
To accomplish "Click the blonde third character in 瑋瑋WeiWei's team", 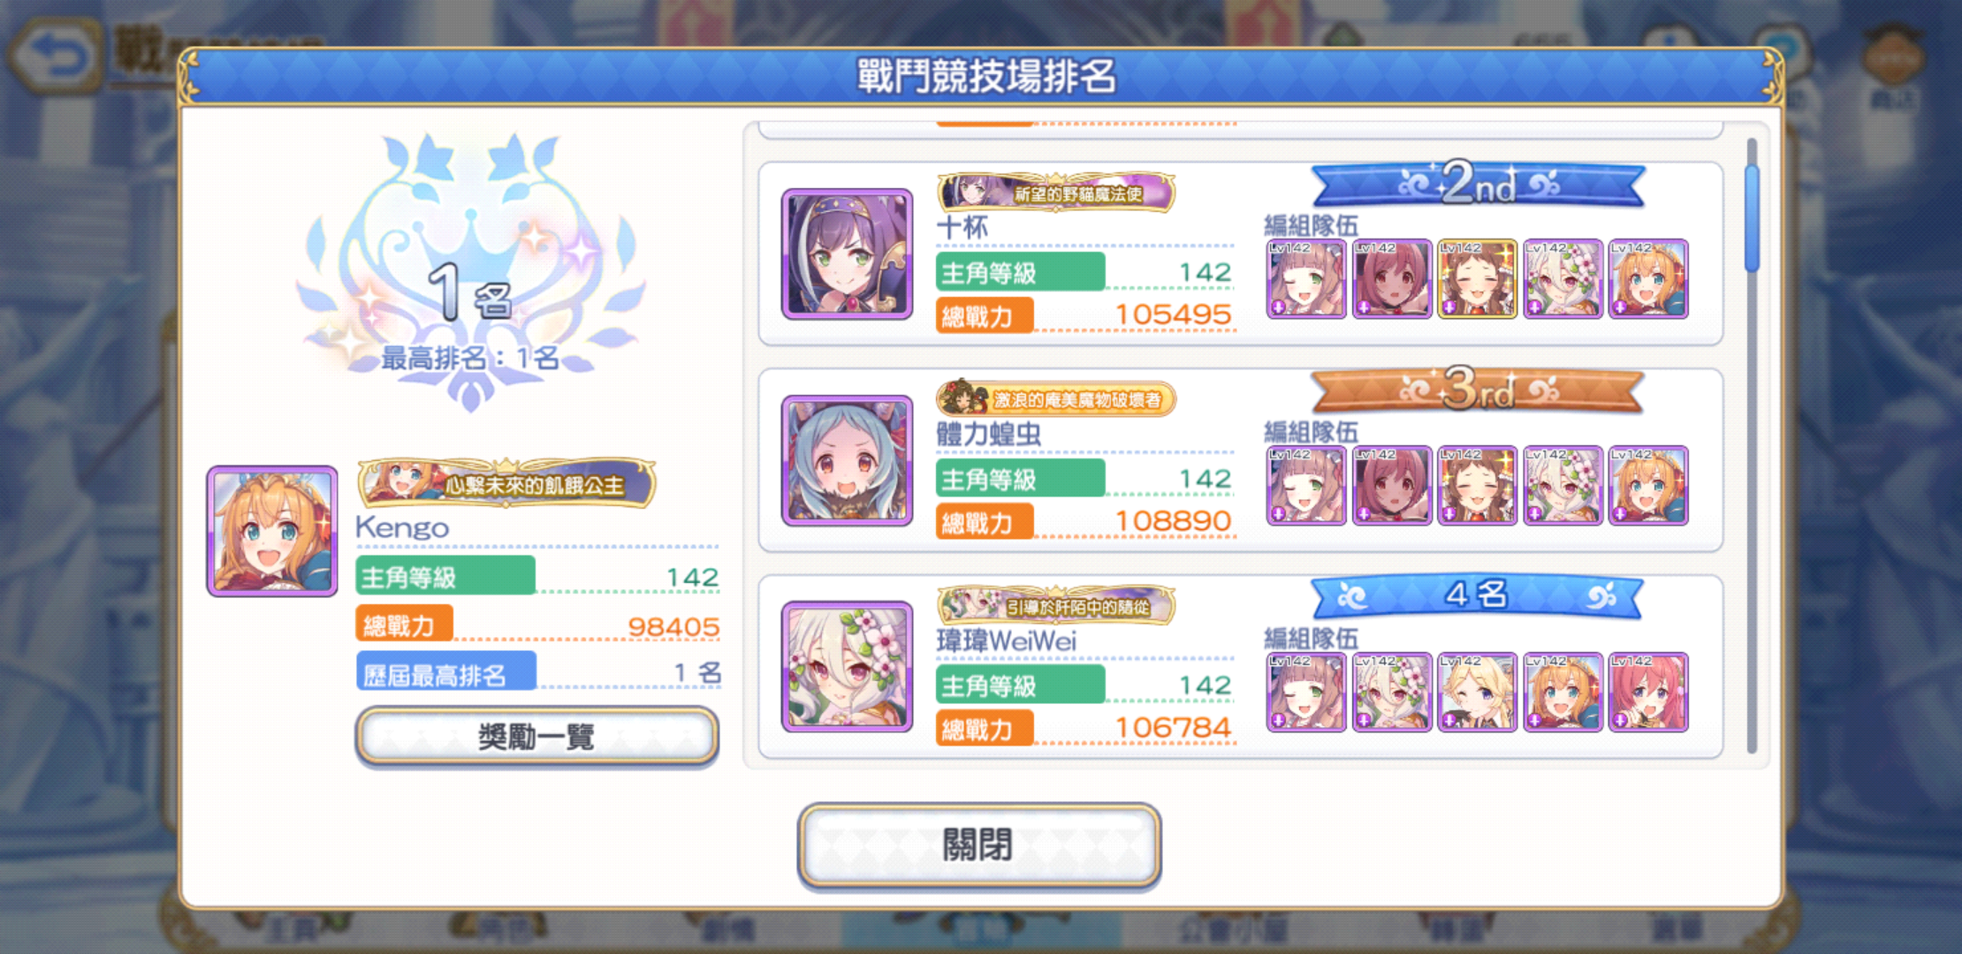I will pyautogui.click(x=1477, y=692).
